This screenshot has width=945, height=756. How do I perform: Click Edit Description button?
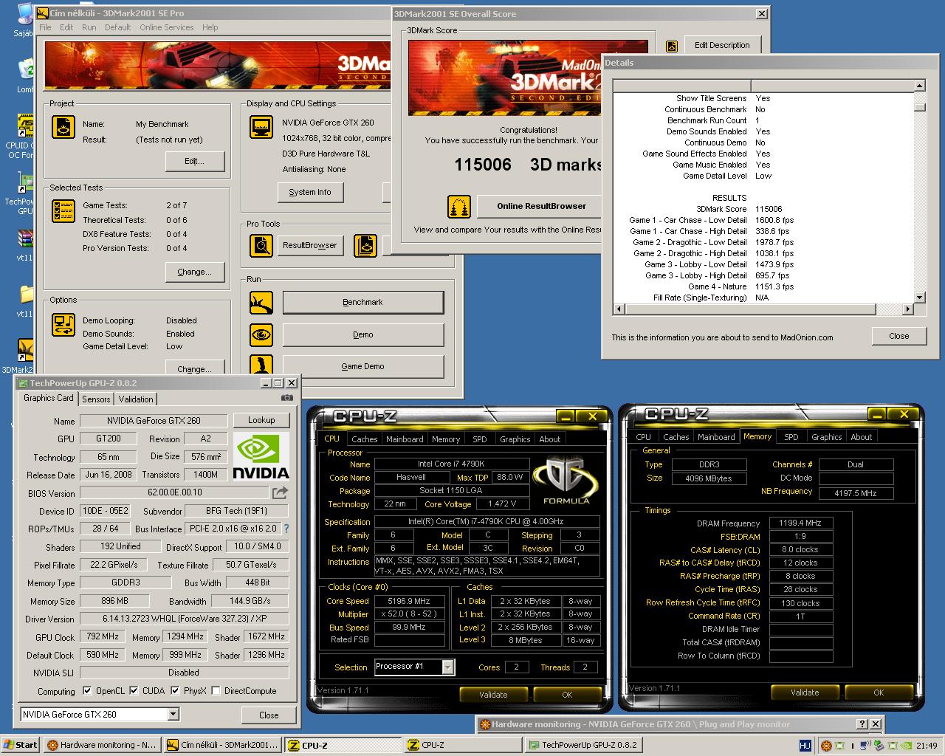[x=722, y=45]
